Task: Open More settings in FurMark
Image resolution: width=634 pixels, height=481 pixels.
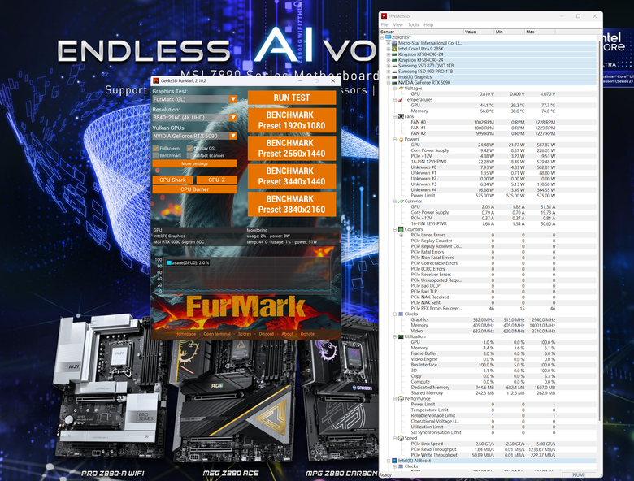Action: [x=194, y=163]
